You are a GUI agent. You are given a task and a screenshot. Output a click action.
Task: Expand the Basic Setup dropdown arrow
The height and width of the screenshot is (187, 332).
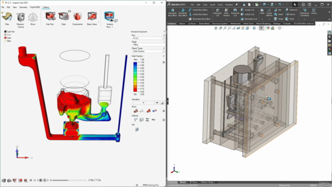tap(99, 22)
